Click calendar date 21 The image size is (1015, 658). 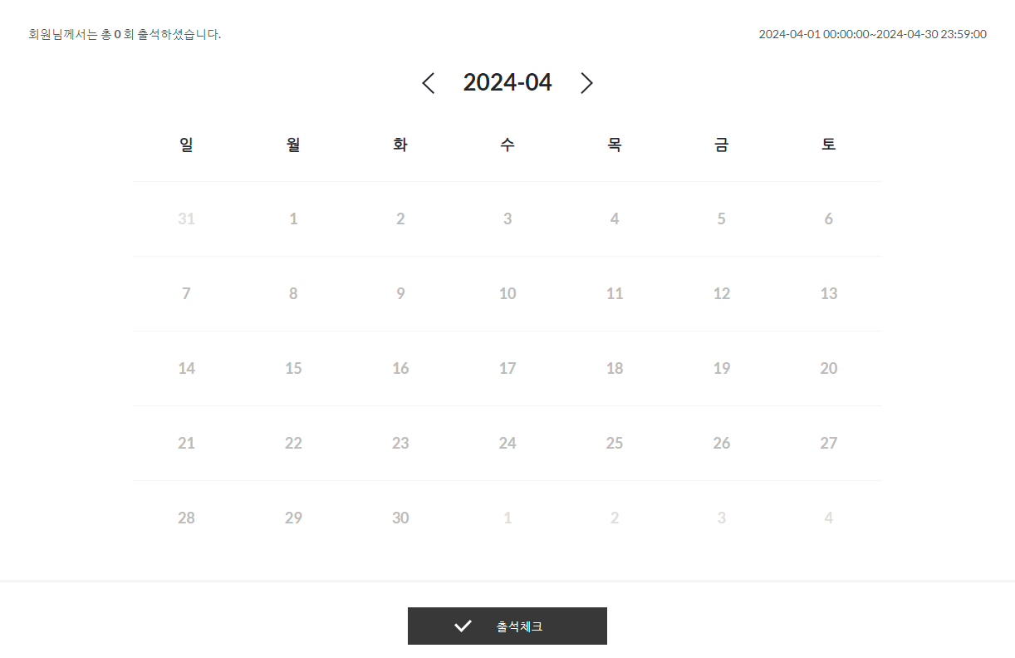(186, 444)
